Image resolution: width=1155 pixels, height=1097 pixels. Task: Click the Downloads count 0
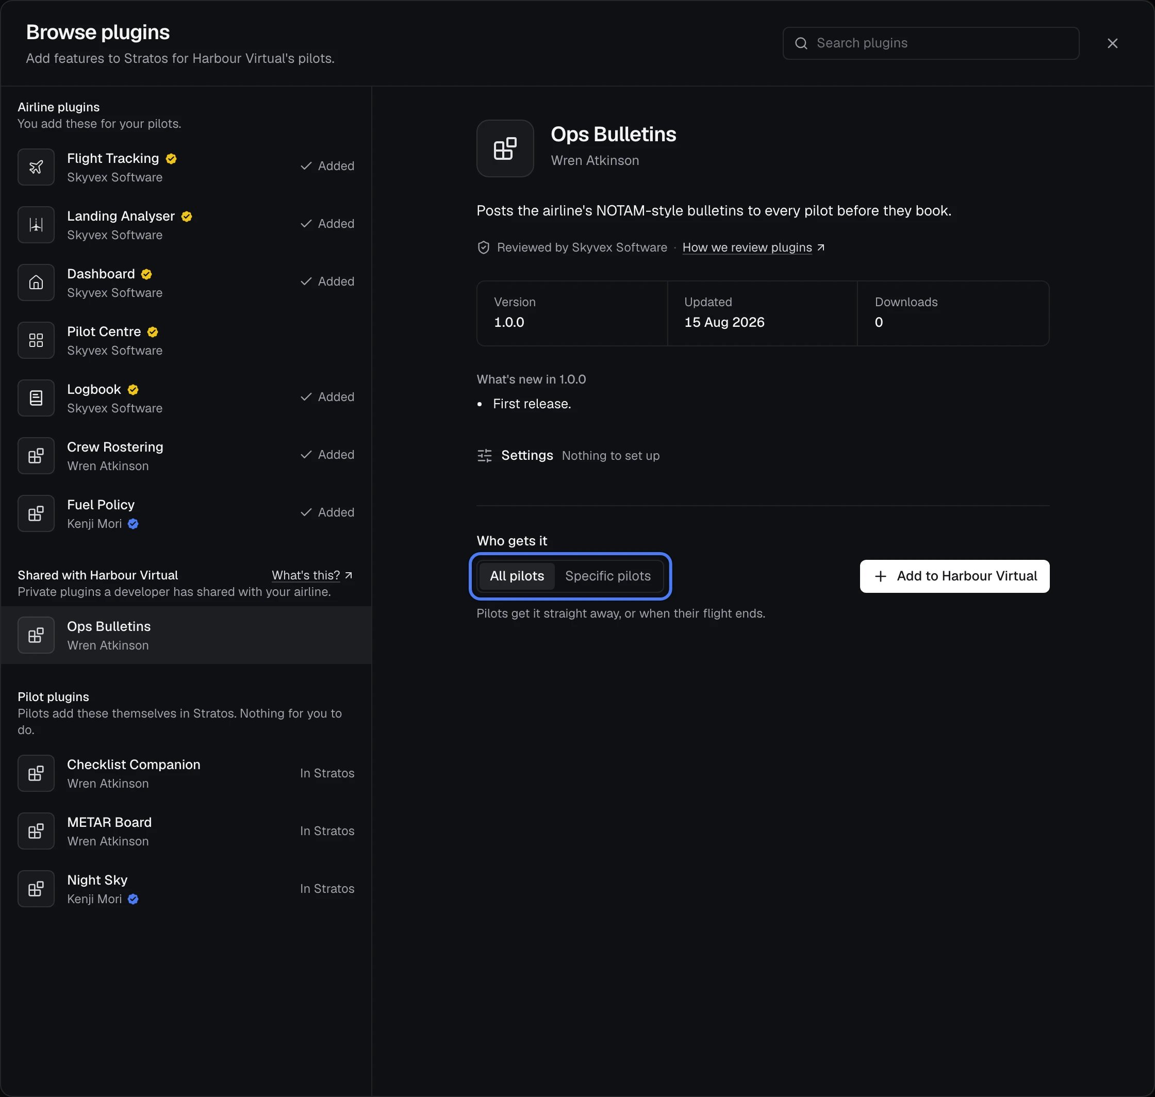[879, 323]
